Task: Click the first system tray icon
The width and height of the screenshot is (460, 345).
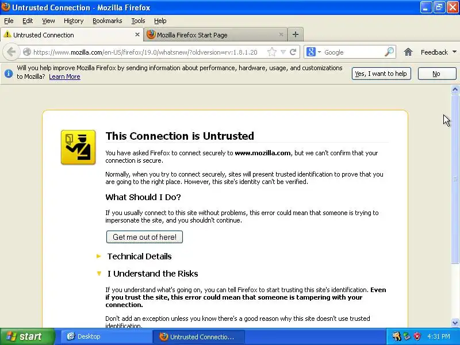Action: coord(397,336)
